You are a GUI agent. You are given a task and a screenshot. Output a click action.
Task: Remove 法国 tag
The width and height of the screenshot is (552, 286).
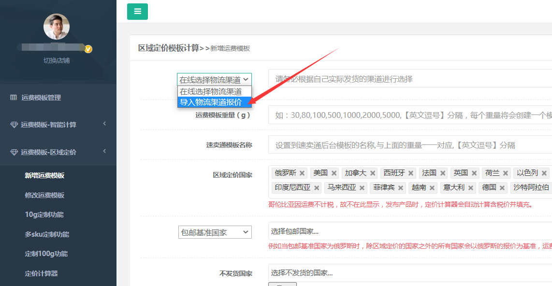click(x=443, y=173)
